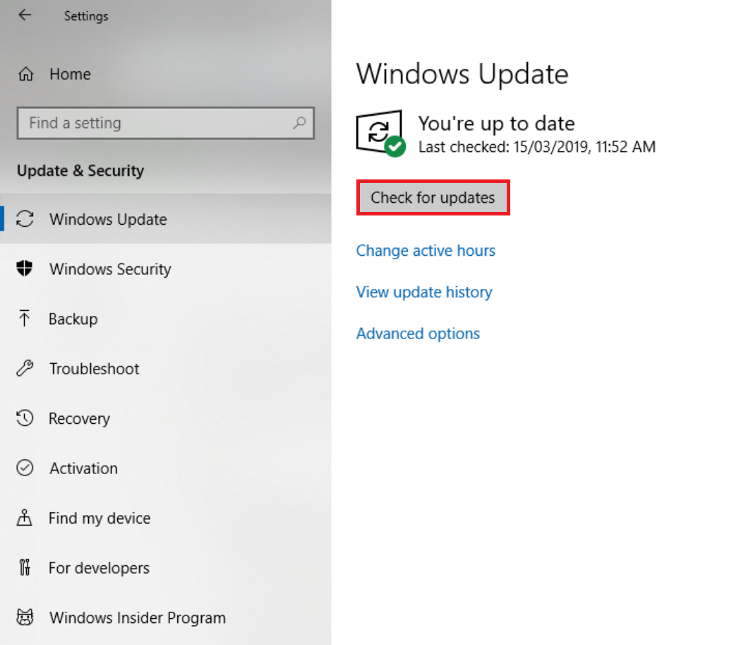This screenshot has width=746, height=645.
Task: Select Windows Update in the sidebar
Action: pyautogui.click(x=108, y=220)
